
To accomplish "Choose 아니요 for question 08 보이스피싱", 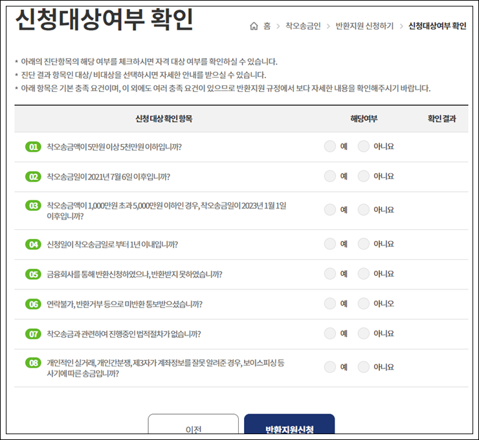I will 364,367.
